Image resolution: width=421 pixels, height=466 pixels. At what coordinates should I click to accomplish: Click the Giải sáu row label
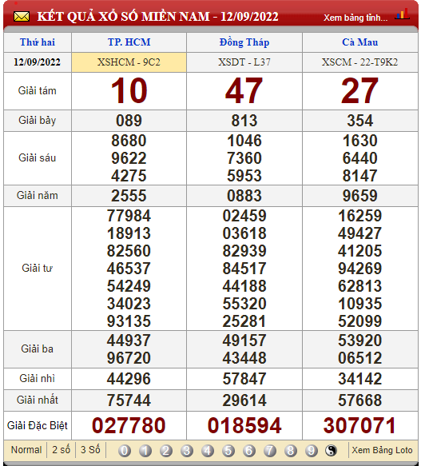38,158
